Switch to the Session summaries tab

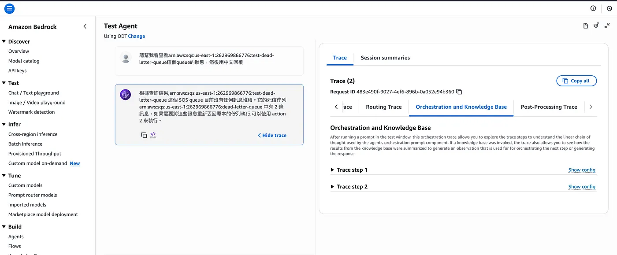pyautogui.click(x=385, y=58)
